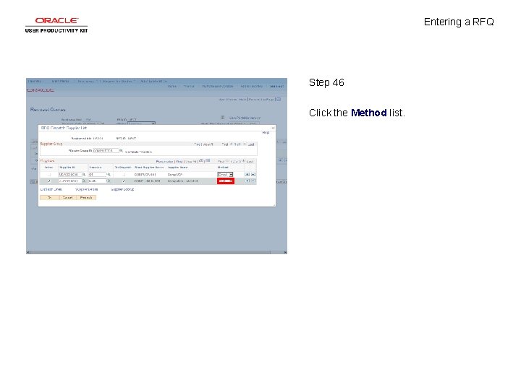The width and height of the screenshot is (521, 390).
Task: Click the Personalize Page link in the background page
Action: click(x=261, y=100)
